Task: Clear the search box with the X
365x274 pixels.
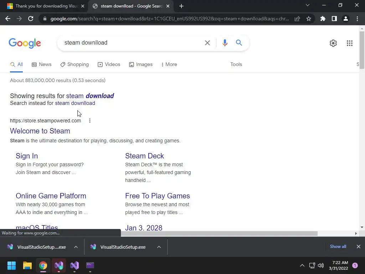Action: [207, 43]
